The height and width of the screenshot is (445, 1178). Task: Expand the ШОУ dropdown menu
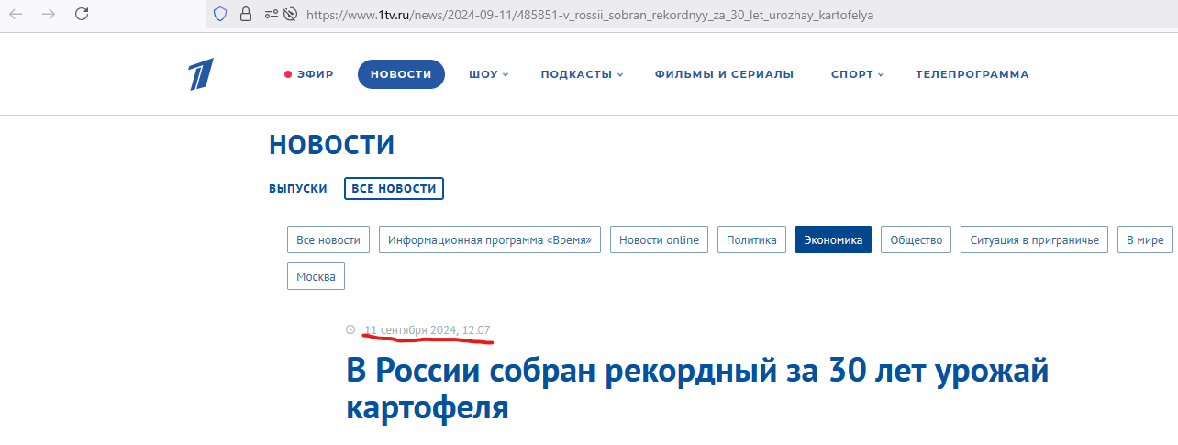point(488,74)
